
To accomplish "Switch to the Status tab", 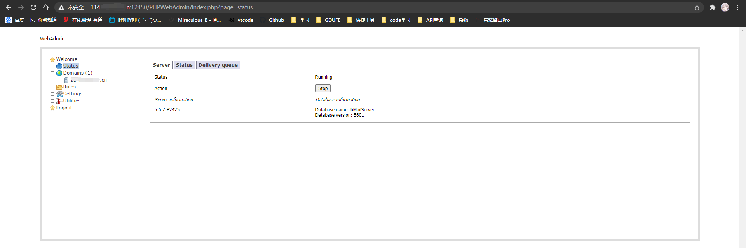I will pyautogui.click(x=184, y=65).
